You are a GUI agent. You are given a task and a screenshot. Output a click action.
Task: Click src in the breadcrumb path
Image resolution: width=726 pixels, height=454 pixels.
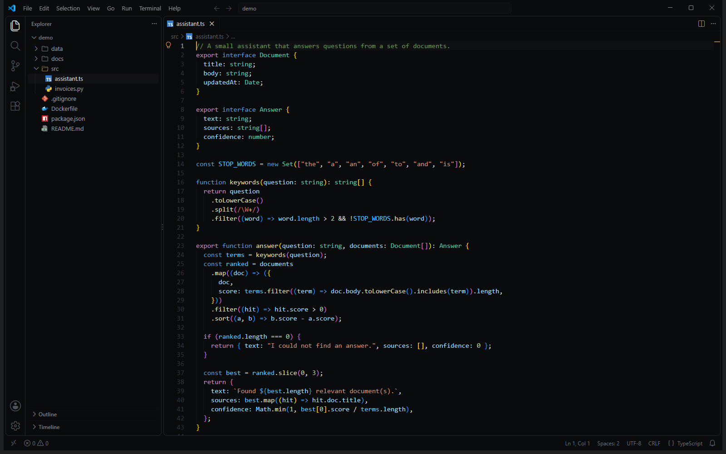point(175,37)
